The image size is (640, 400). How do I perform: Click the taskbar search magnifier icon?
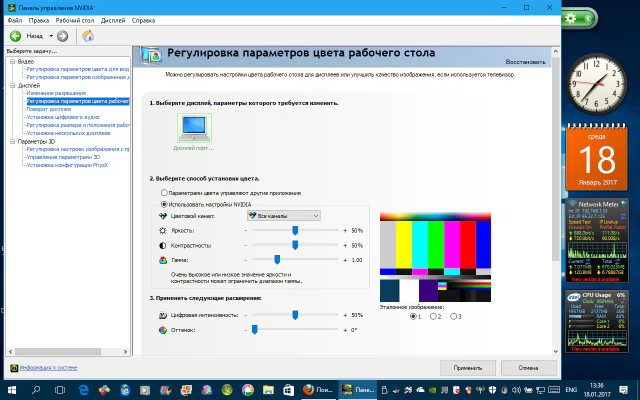(36, 390)
